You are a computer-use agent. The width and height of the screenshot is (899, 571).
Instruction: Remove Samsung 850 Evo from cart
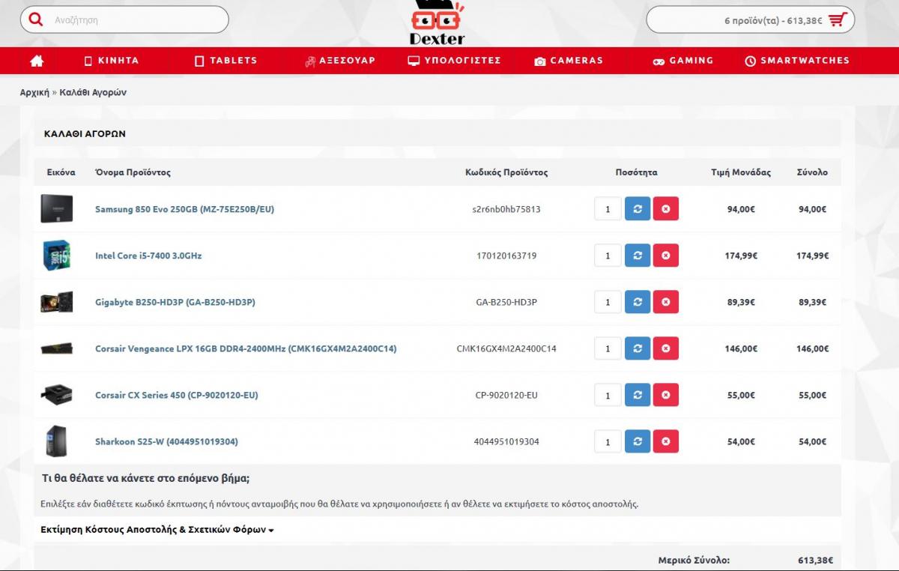coord(666,209)
